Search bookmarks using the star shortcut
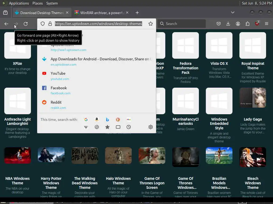This screenshot has height=204, width=273. (x=107, y=127)
